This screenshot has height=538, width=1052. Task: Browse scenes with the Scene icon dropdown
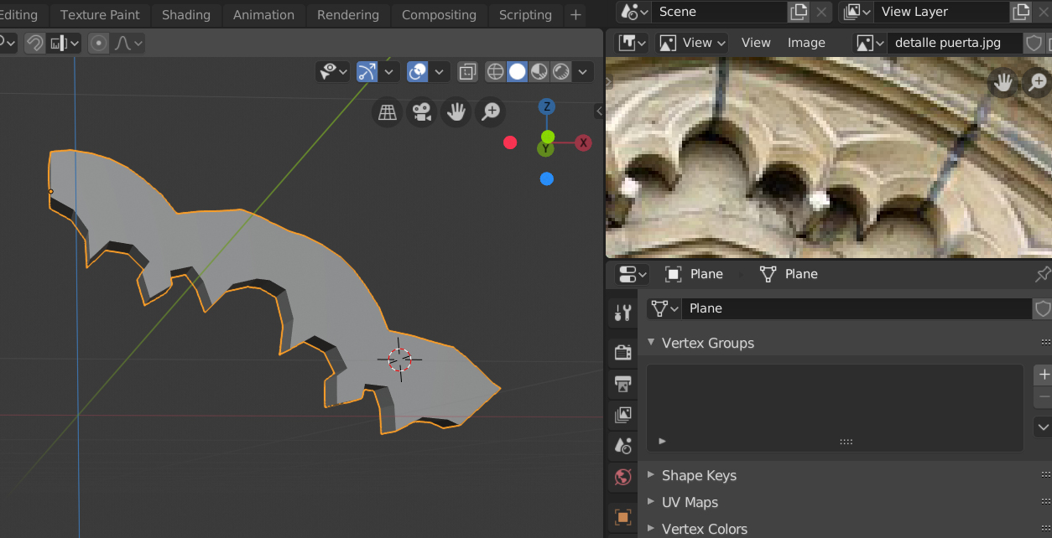point(634,12)
